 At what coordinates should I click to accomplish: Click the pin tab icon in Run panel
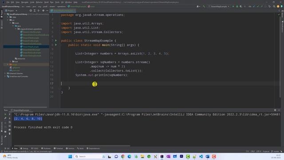5,136
